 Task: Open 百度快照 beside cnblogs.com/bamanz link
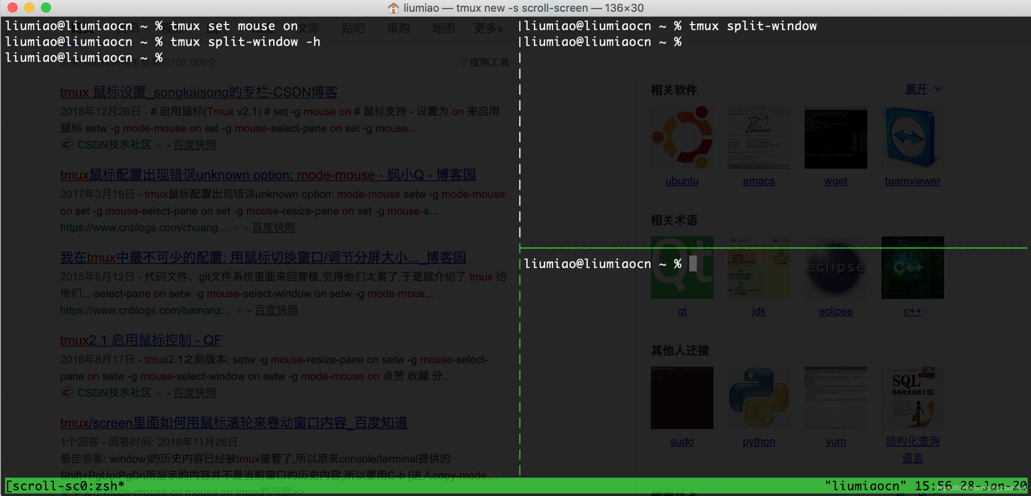click(x=277, y=310)
